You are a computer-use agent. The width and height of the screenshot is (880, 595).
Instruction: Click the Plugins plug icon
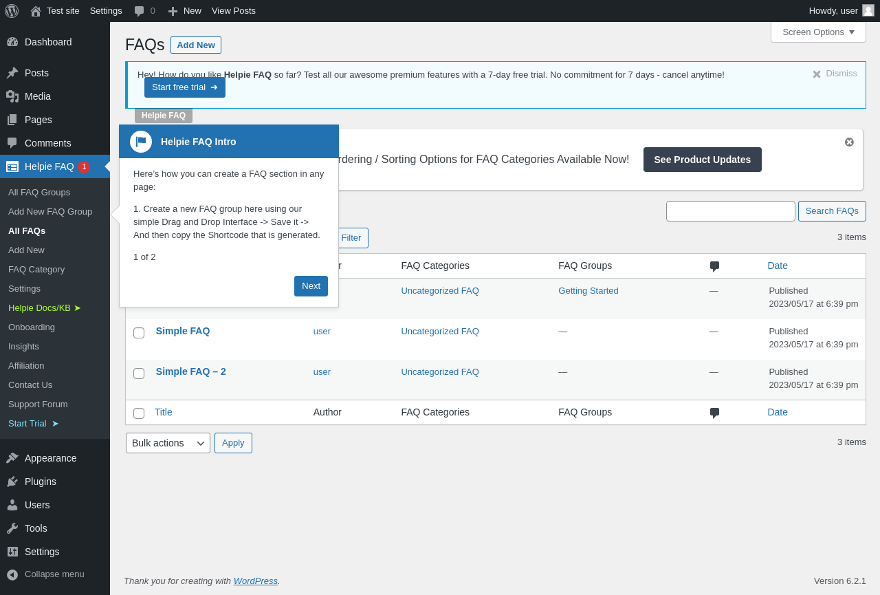(x=12, y=482)
